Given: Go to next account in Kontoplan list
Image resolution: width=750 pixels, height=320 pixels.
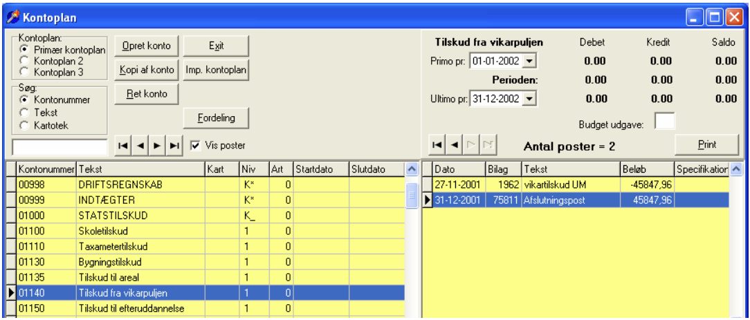Looking at the screenshot, I should coord(156,146).
